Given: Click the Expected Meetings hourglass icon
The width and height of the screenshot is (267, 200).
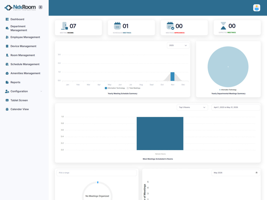Looking at the screenshot, I should click(223, 26).
